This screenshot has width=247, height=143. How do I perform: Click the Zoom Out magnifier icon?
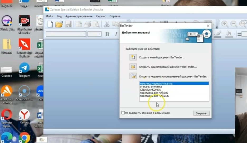click(x=234, y=24)
